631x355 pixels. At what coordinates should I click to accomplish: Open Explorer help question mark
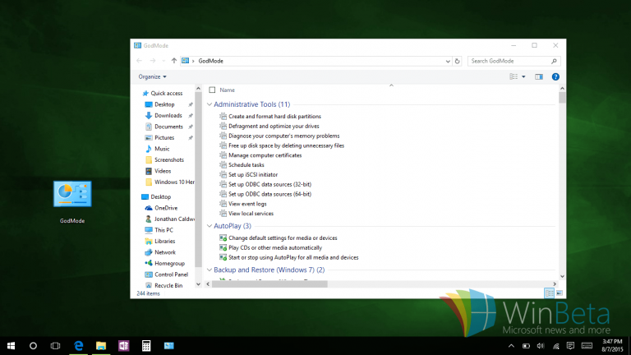555,77
